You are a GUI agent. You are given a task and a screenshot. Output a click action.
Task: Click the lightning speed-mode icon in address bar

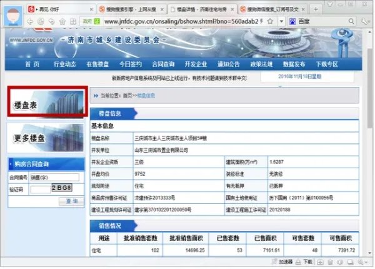click(x=262, y=21)
